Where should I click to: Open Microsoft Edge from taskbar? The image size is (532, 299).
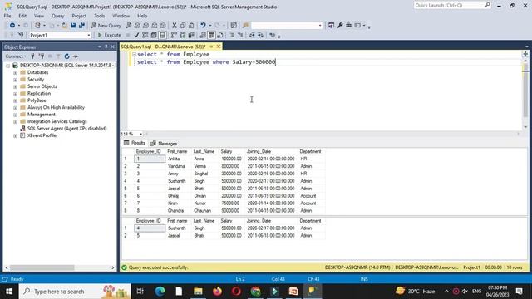click(160, 292)
